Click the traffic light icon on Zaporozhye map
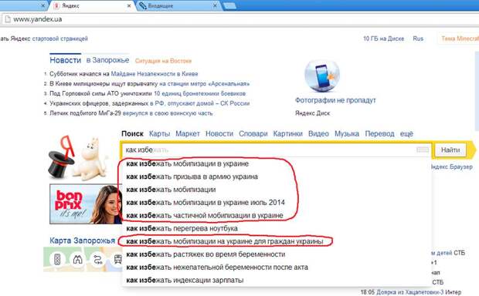Image resolution: width=479 pixels, height=296 pixels. point(57,260)
